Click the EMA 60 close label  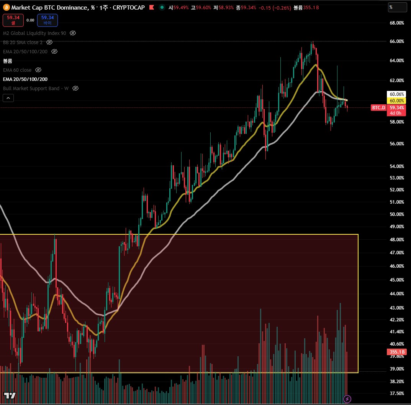pyautogui.click(x=17, y=70)
